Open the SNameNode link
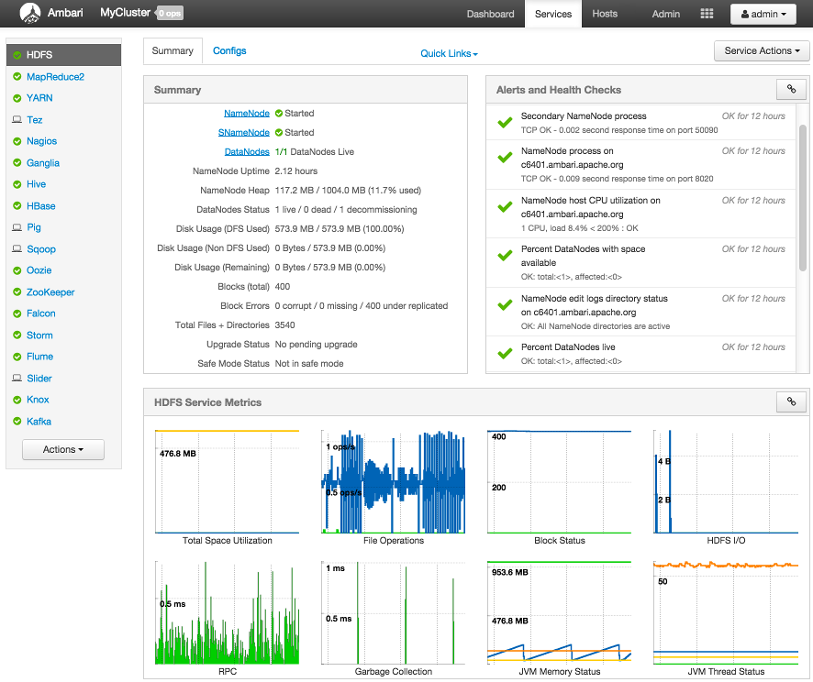The image size is (813, 682). point(244,133)
